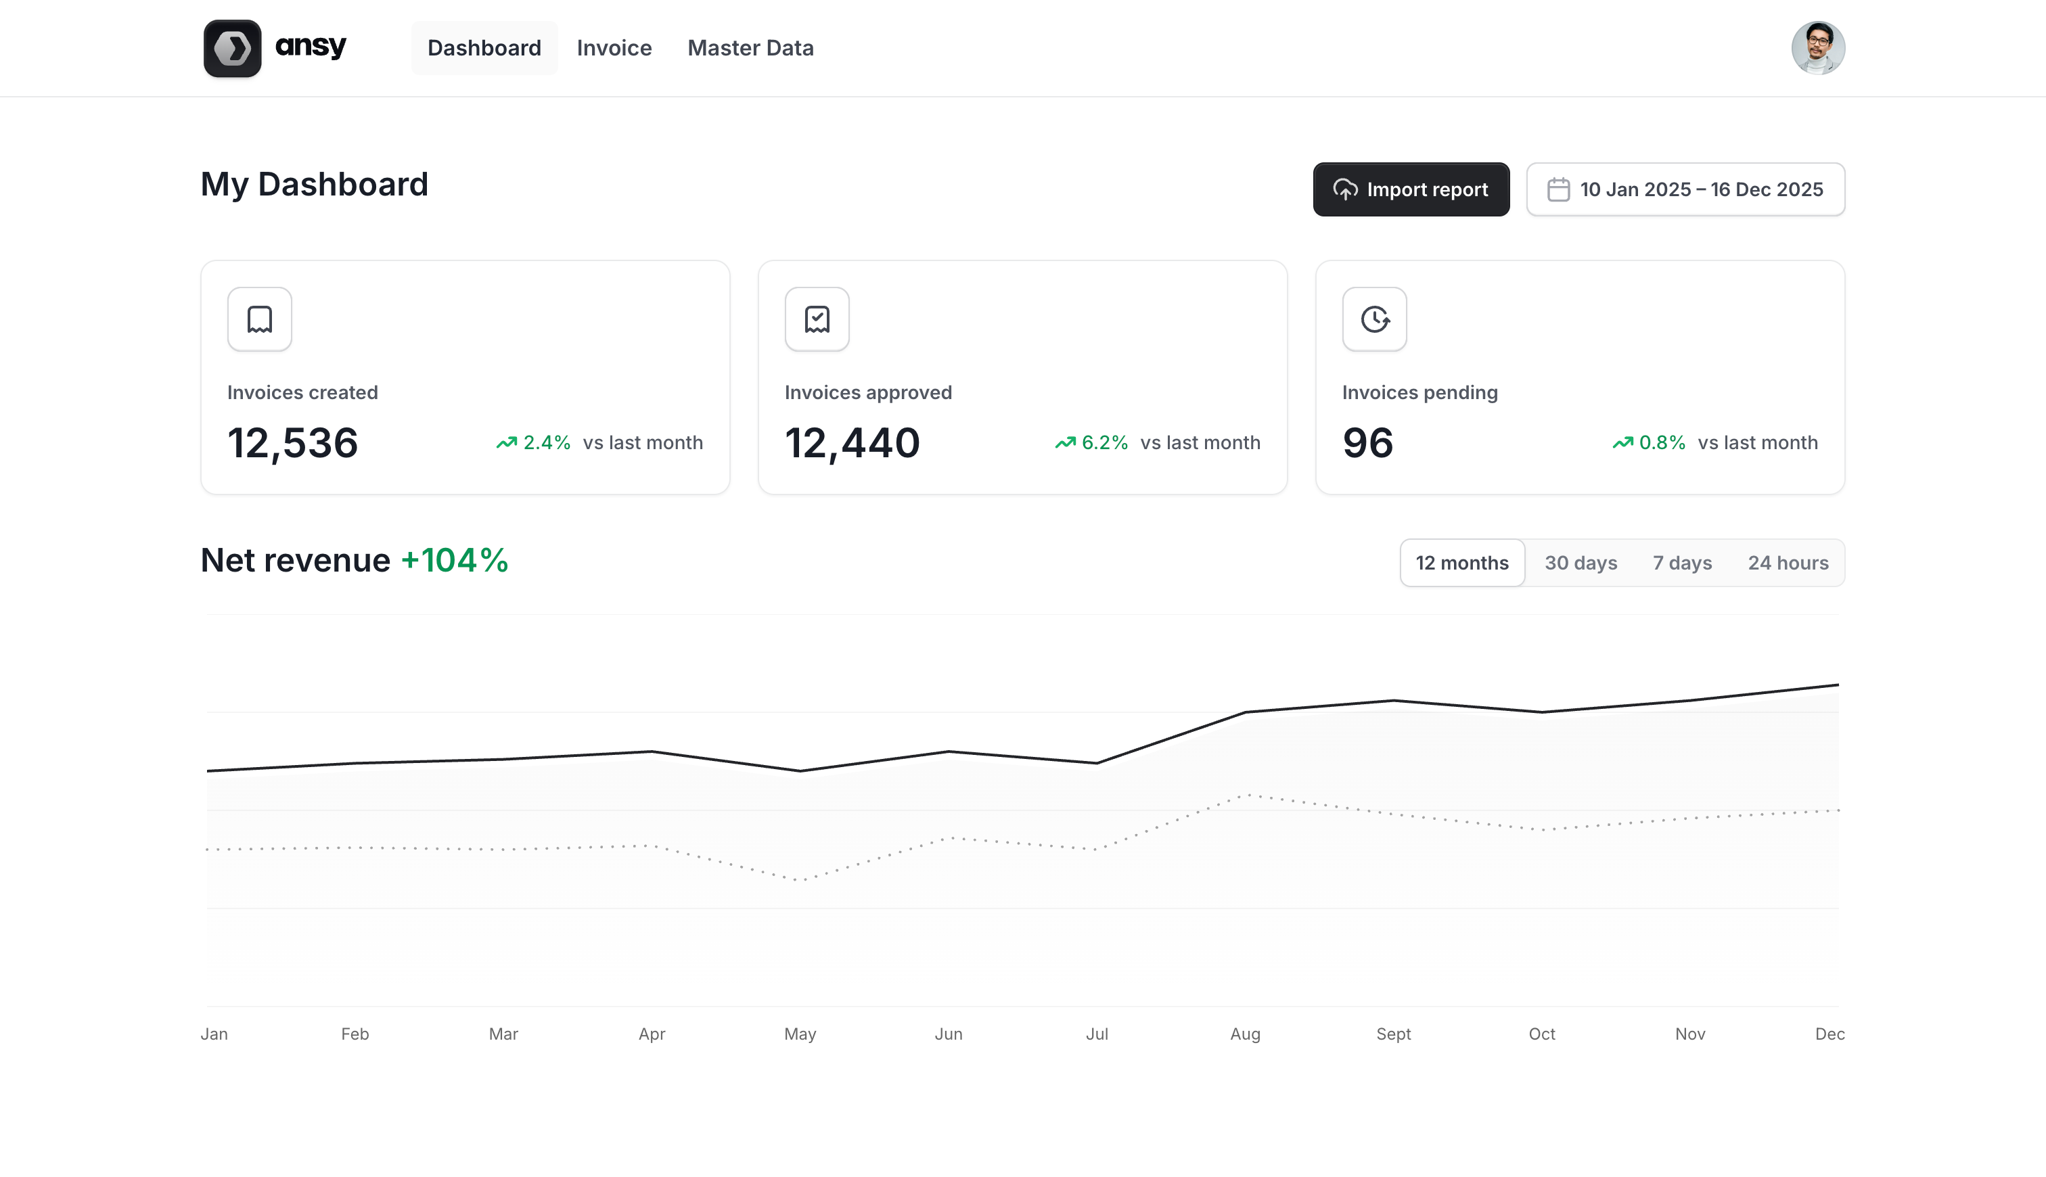The height and width of the screenshot is (1177, 2046).
Task: Enable the 24 hours view
Action: [x=1788, y=563]
